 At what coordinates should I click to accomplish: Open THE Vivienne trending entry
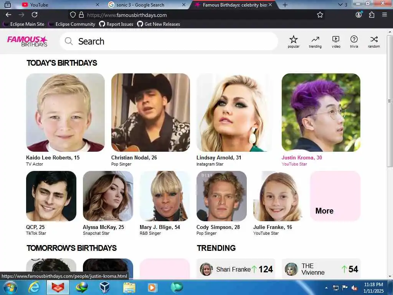[x=321, y=269]
